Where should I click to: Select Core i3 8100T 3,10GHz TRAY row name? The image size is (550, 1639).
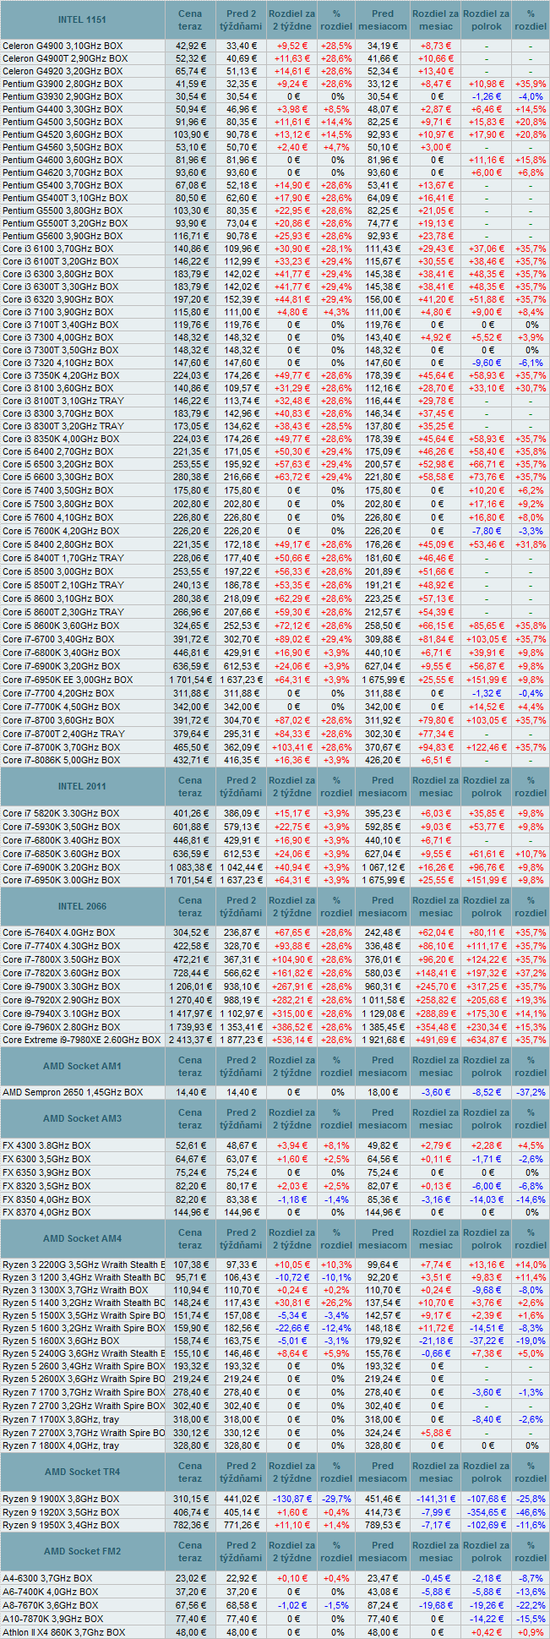[63, 401]
